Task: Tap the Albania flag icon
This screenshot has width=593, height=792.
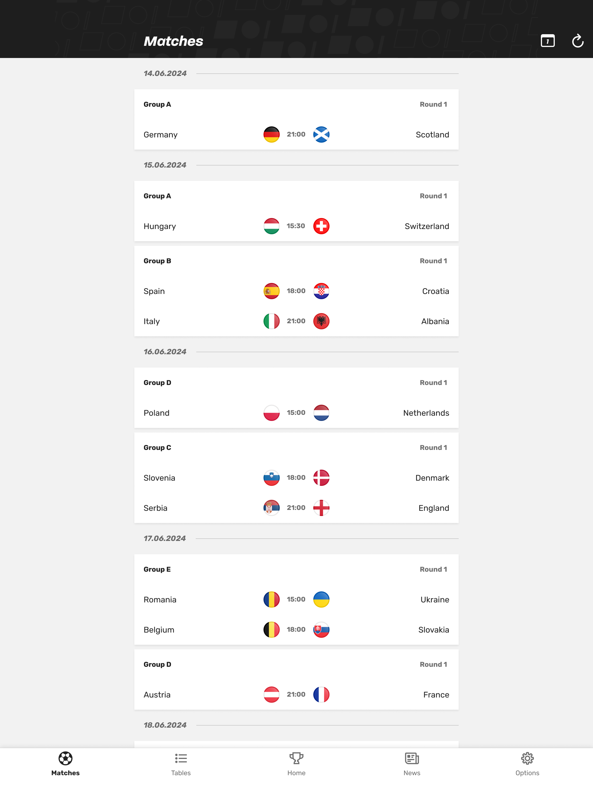Action: point(321,321)
